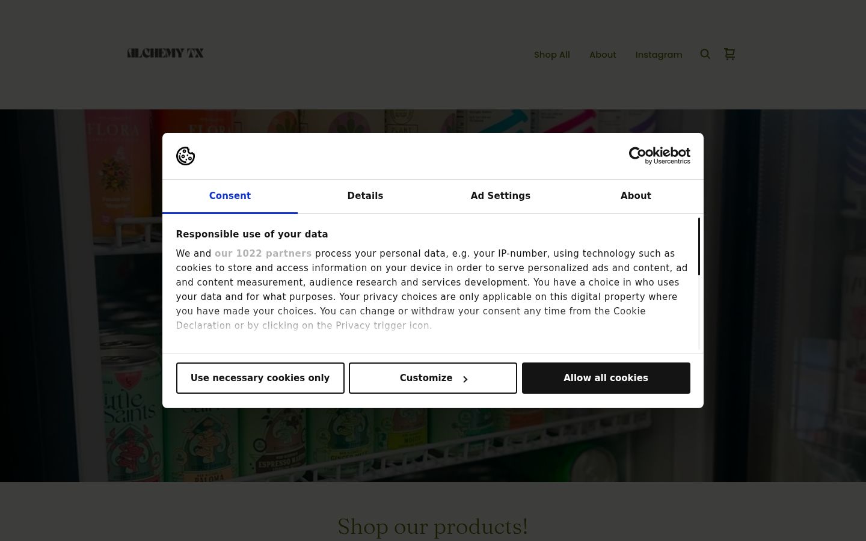Switch to the Ad Settings tab
Viewport: 866px width, 541px height.
pos(500,196)
